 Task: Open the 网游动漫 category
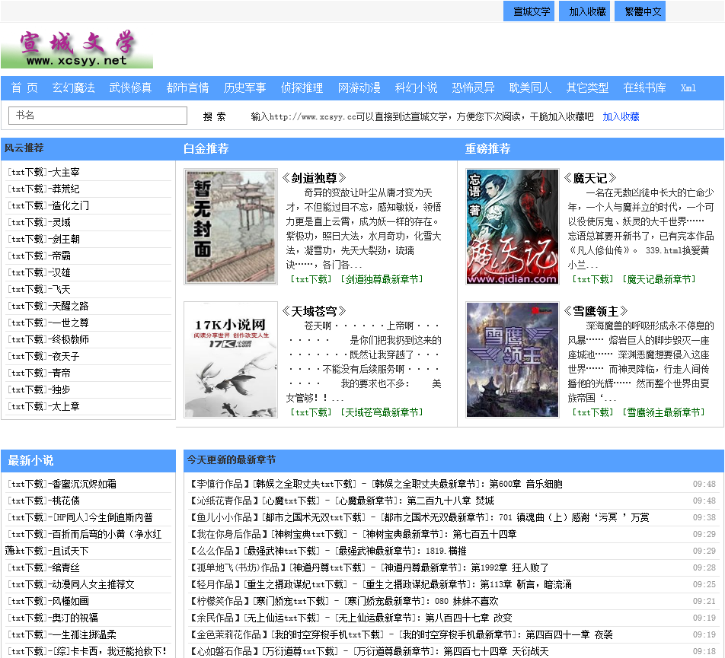coord(359,87)
